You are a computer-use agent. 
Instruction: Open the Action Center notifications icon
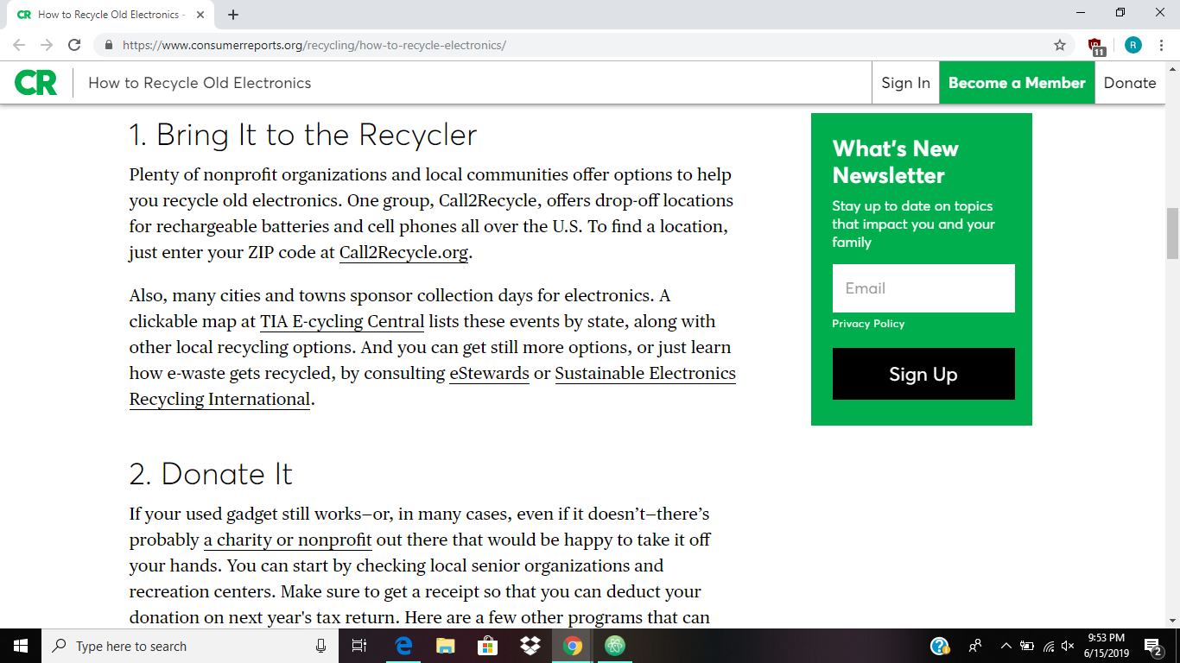pyautogui.click(x=1152, y=646)
